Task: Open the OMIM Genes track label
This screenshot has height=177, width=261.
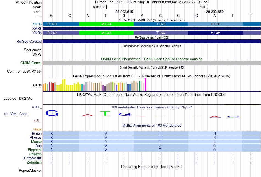Action: click(31, 63)
